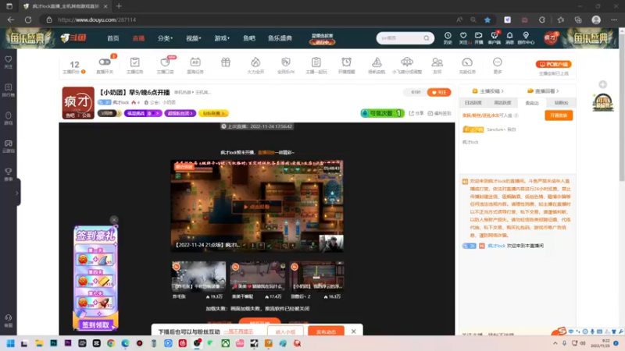Expand the 分类 dropdown in the navigation
Viewport: 625px width, 351px height.
[165, 38]
